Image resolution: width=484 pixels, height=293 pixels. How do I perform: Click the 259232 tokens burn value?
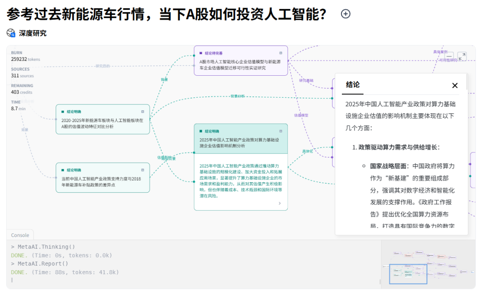point(26,59)
